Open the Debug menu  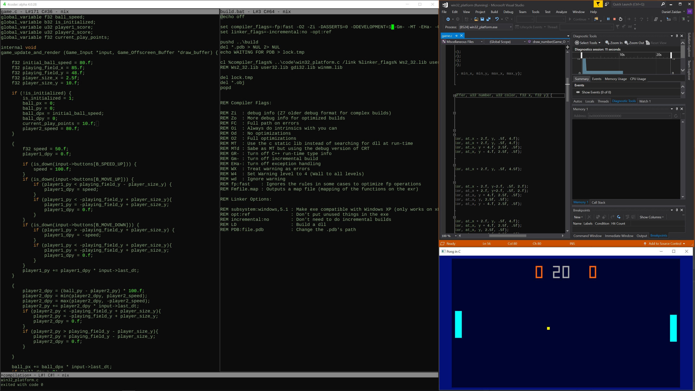(x=508, y=12)
